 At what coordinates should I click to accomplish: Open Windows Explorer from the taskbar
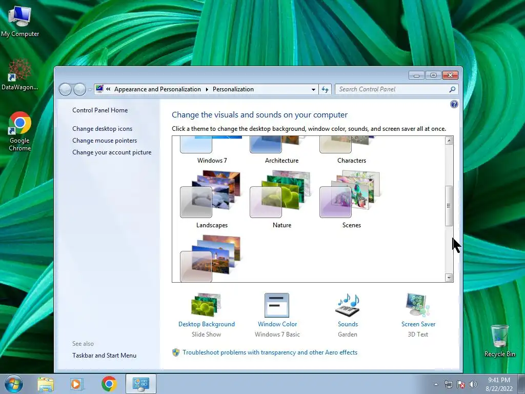pyautogui.click(x=46, y=384)
